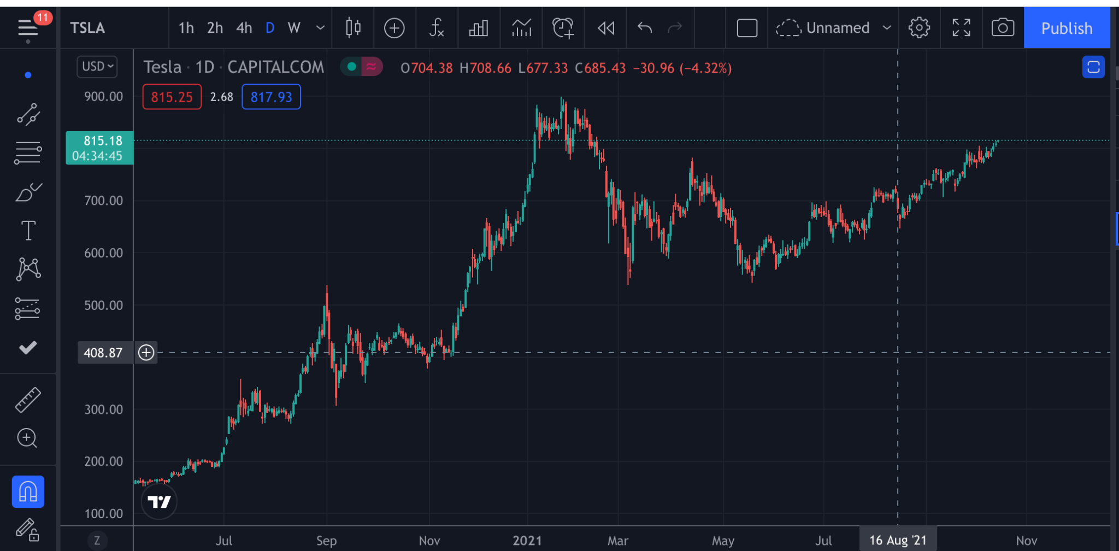Viewport: 1119px width, 551px height.
Task: Click the 16 Aug '21 date label
Action: pos(898,540)
